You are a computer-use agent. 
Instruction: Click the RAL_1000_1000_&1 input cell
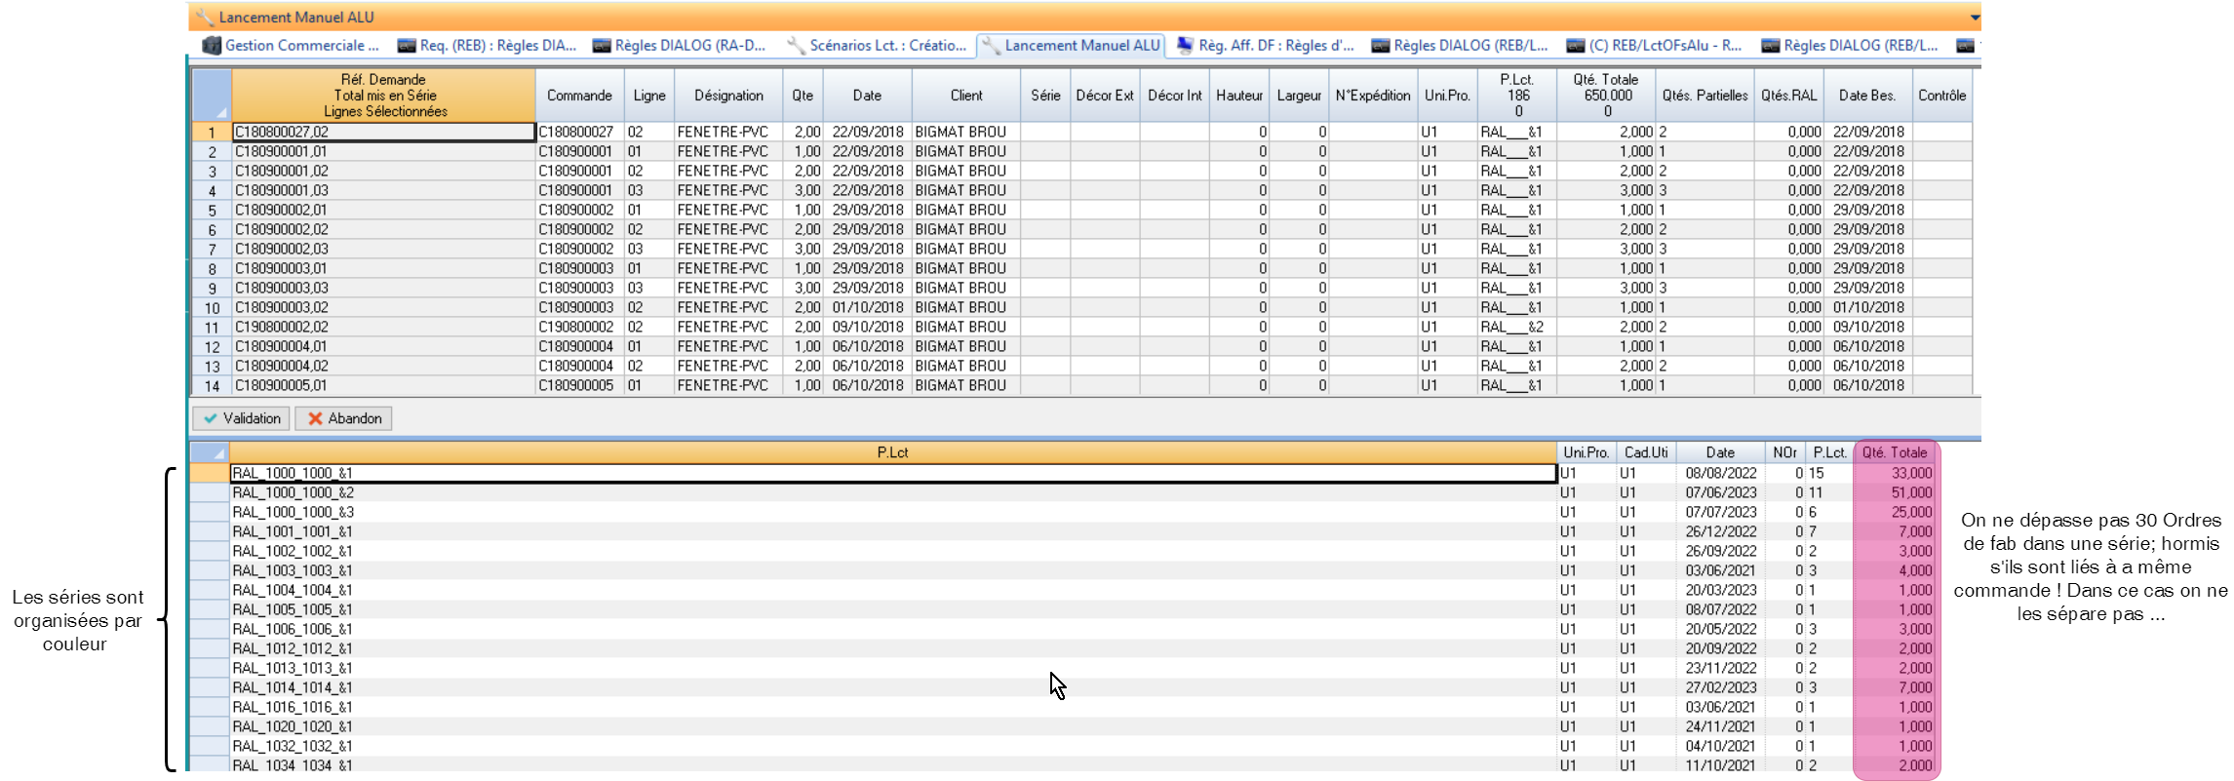click(x=891, y=473)
